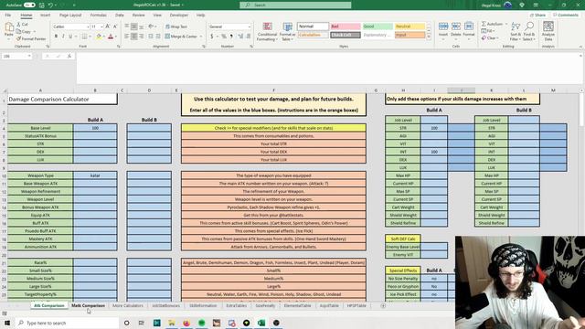Toggle Middle Align in Alignment group
585x329 pixels.
(x=134, y=27)
